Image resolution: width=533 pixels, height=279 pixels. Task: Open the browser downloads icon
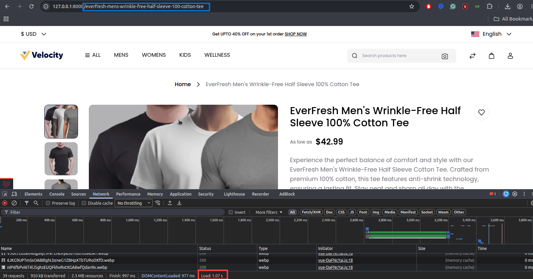coord(507,6)
